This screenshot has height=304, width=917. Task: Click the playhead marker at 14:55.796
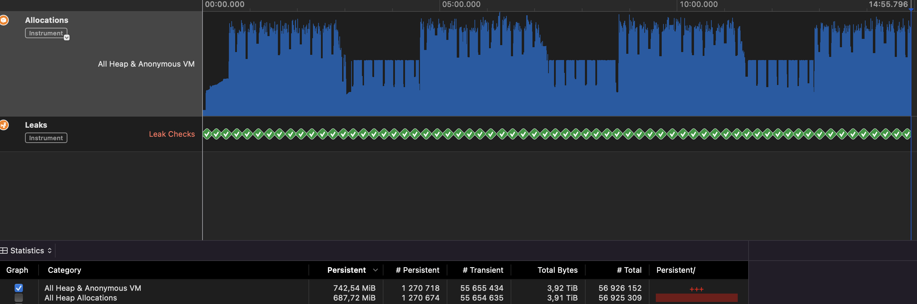tap(911, 9)
